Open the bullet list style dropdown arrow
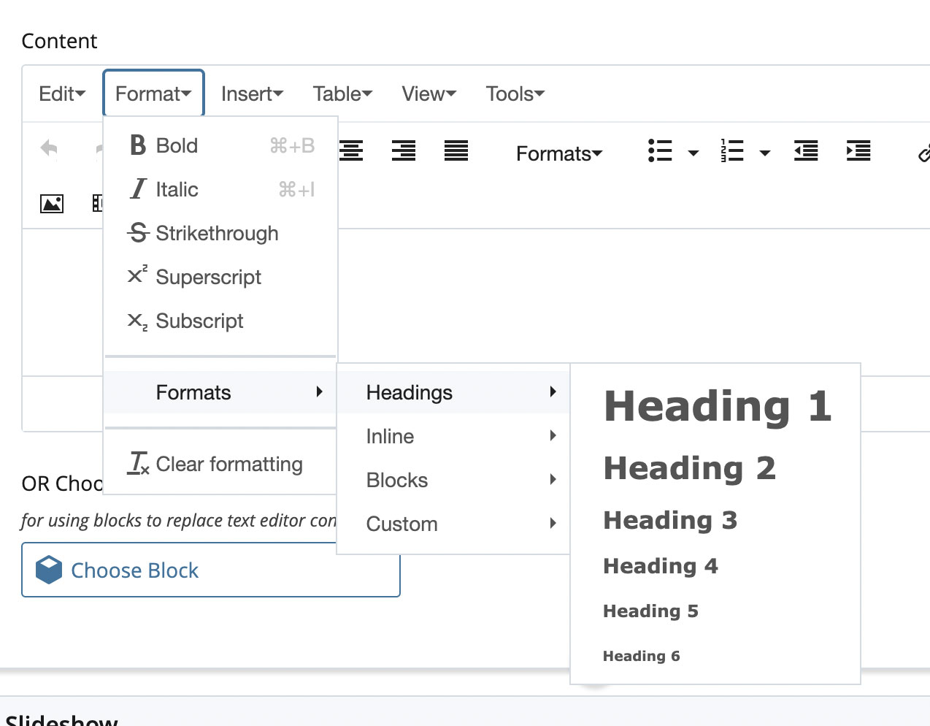Screen dimensions: 930x726 click(693, 153)
